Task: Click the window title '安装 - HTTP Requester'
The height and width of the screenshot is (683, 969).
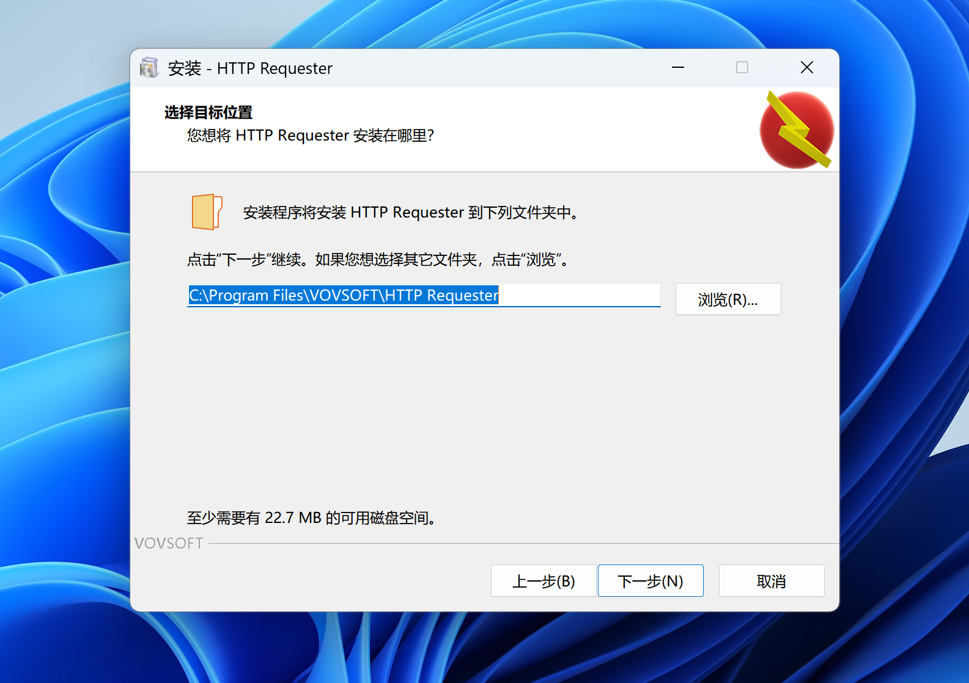Action: click(x=250, y=68)
